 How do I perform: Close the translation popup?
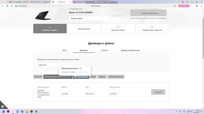click(89, 66)
